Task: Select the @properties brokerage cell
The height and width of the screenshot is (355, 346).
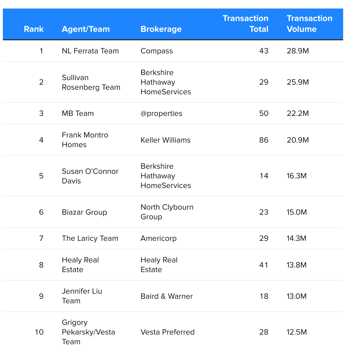Action: click(x=161, y=113)
